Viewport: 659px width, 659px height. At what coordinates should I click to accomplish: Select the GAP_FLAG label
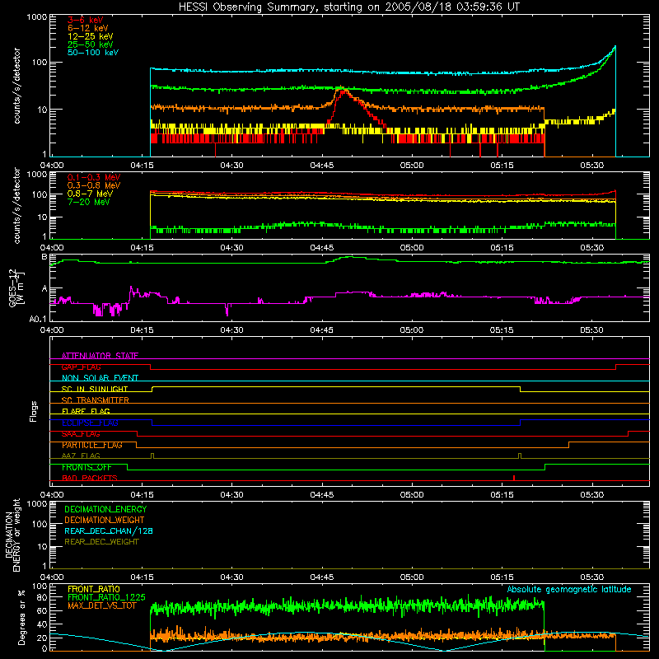pyautogui.click(x=81, y=367)
